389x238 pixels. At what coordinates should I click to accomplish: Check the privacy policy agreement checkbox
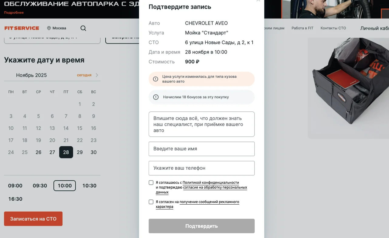coord(151,182)
